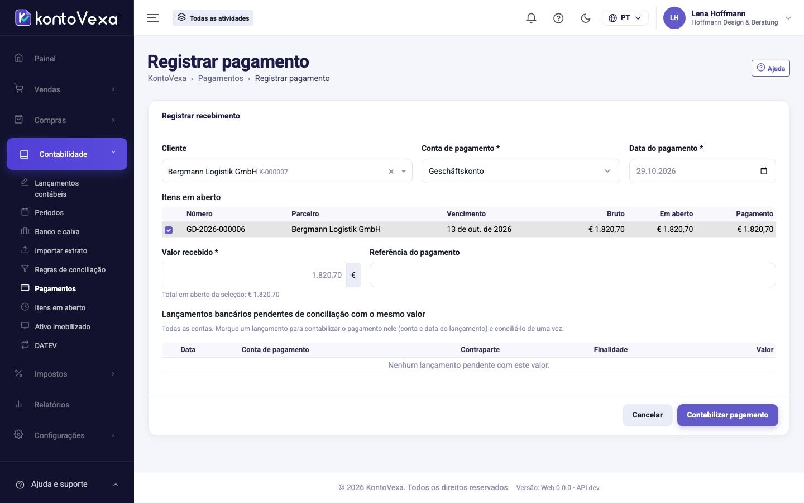Expand Ajuda e suporte chevron
Image resolution: width=804 pixels, height=503 pixels.
(116, 485)
